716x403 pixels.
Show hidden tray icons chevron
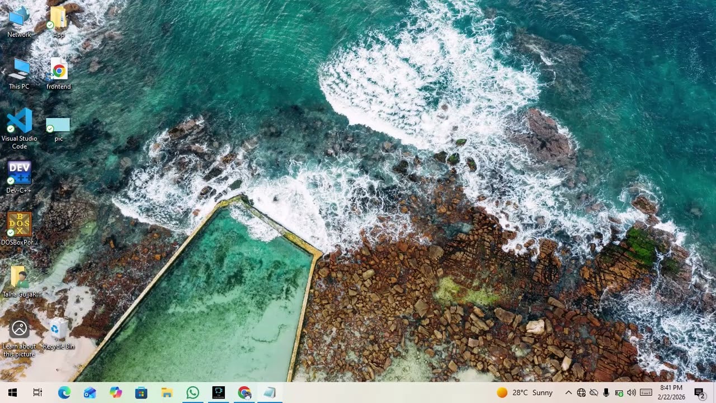(x=568, y=393)
